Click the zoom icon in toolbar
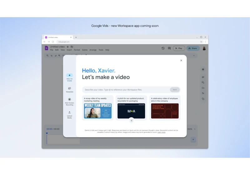250x175 pixels. (59, 55)
